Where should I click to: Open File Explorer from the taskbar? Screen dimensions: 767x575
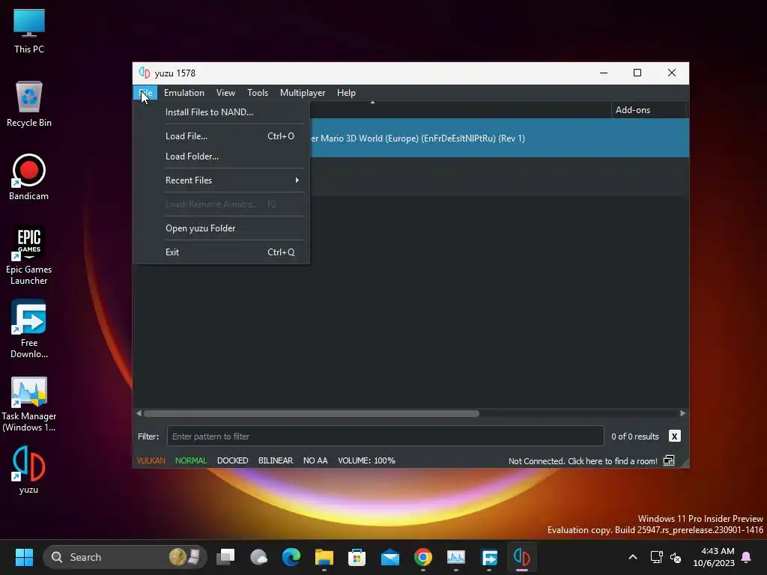324,557
